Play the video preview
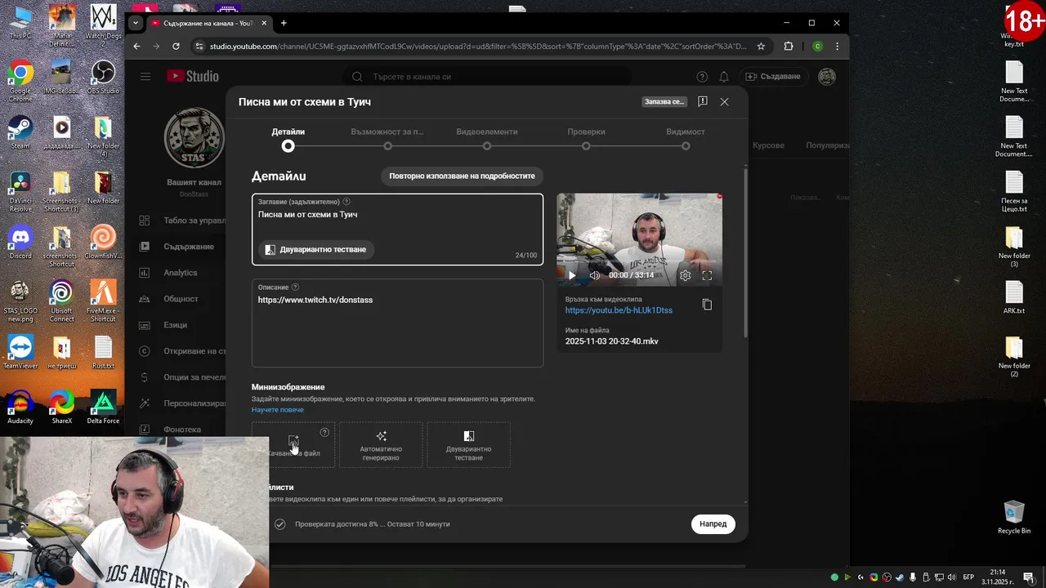Image resolution: width=1046 pixels, height=588 pixels. click(572, 275)
